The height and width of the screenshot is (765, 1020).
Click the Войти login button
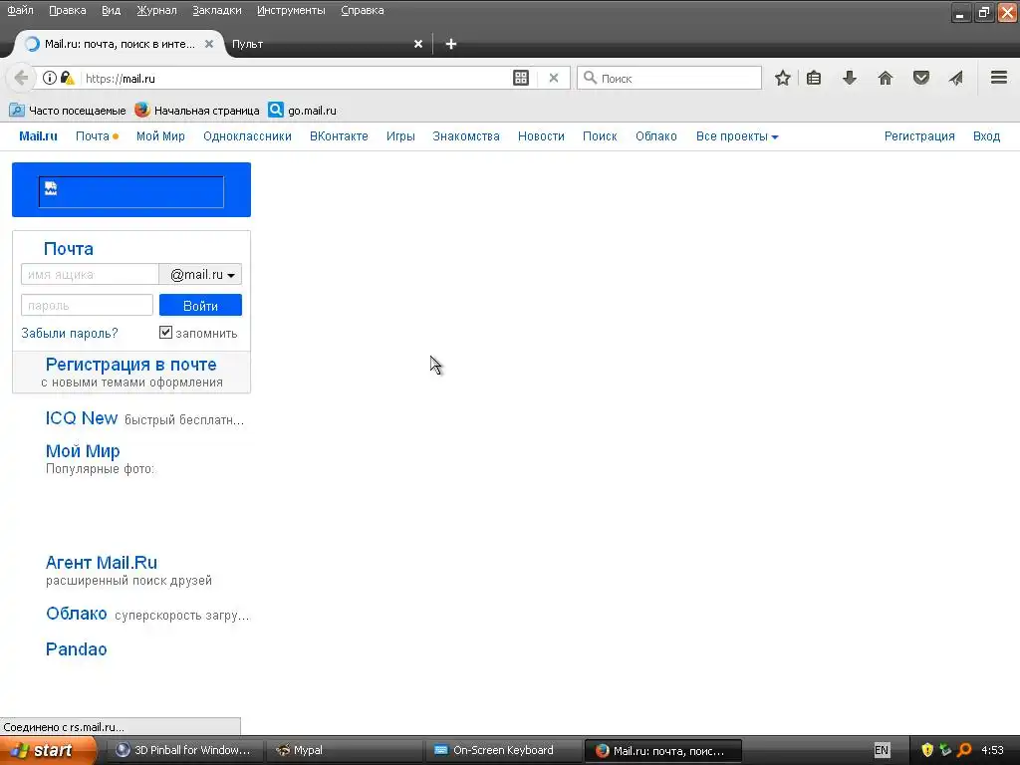tap(200, 305)
